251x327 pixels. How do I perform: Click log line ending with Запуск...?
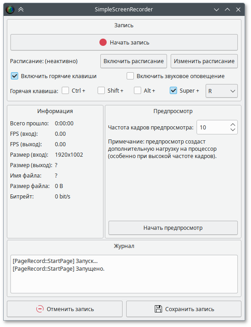point(55,261)
